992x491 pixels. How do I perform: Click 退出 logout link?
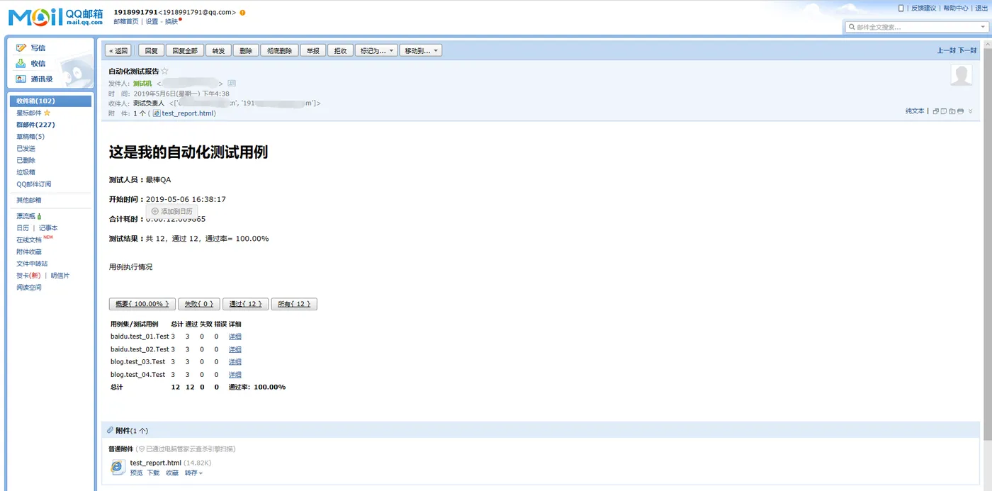coord(981,8)
